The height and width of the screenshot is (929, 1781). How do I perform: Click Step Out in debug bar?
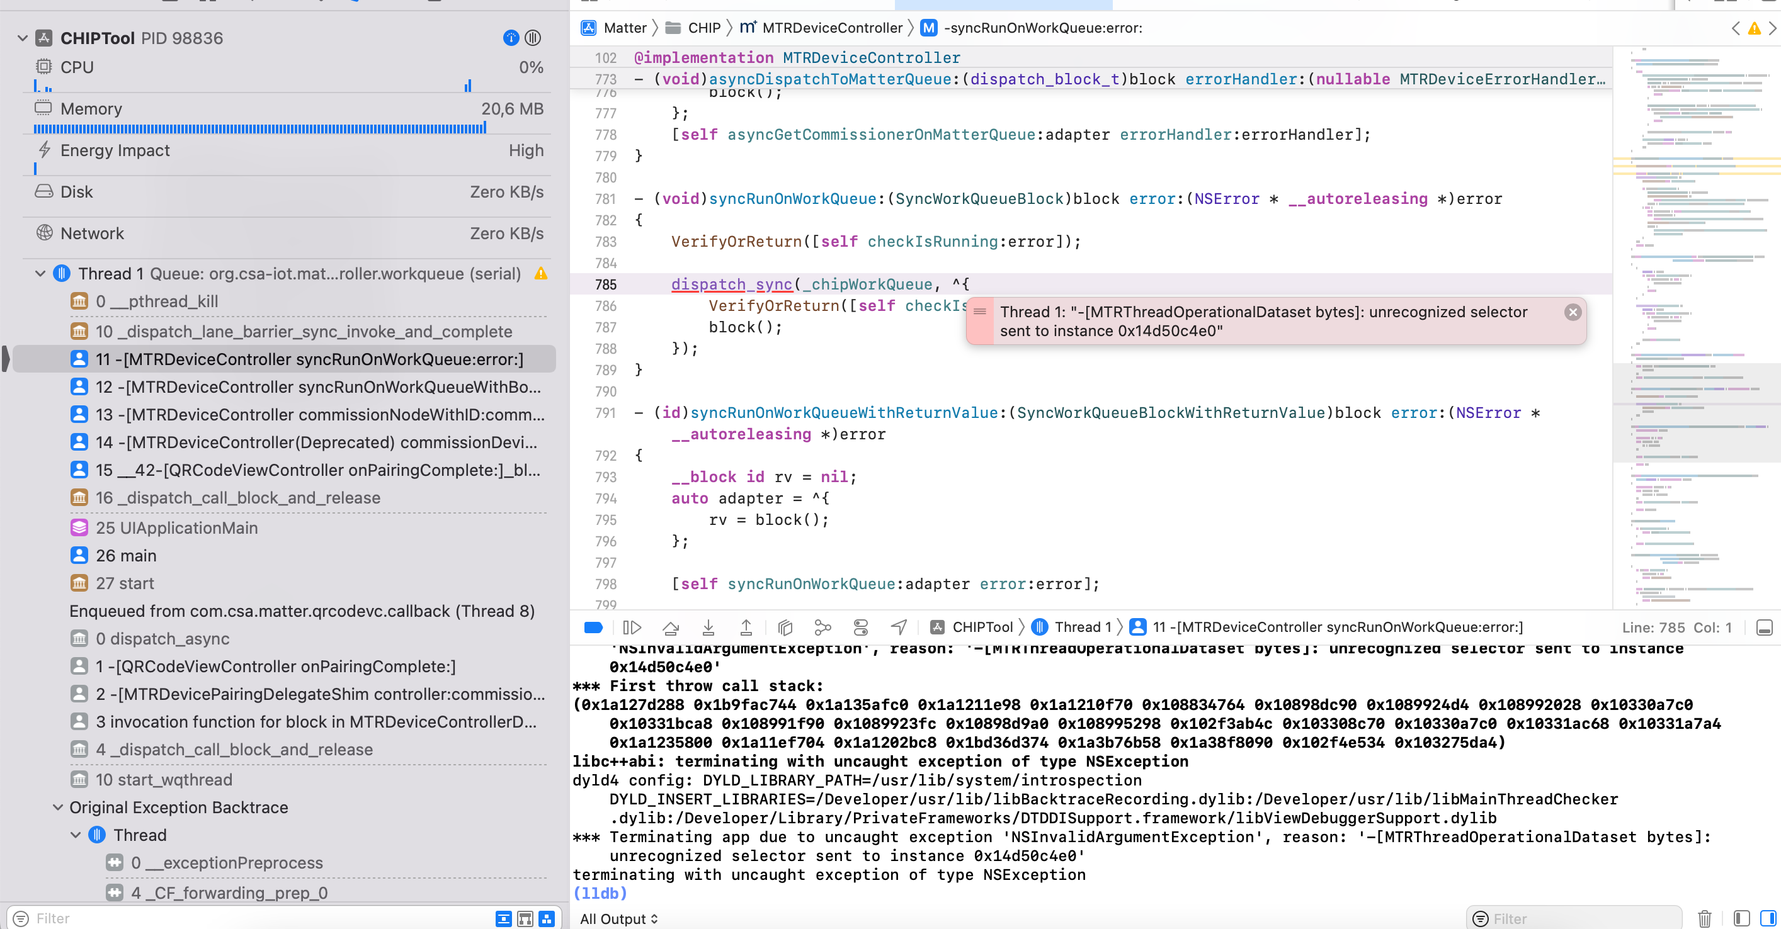click(746, 628)
